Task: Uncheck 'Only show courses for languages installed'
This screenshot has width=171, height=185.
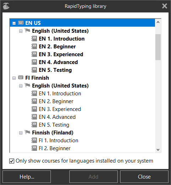Action: pos(12,161)
